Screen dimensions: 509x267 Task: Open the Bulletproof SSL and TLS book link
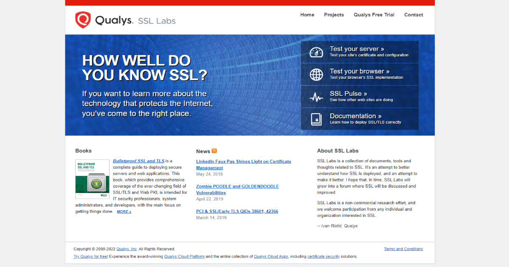point(139,161)
